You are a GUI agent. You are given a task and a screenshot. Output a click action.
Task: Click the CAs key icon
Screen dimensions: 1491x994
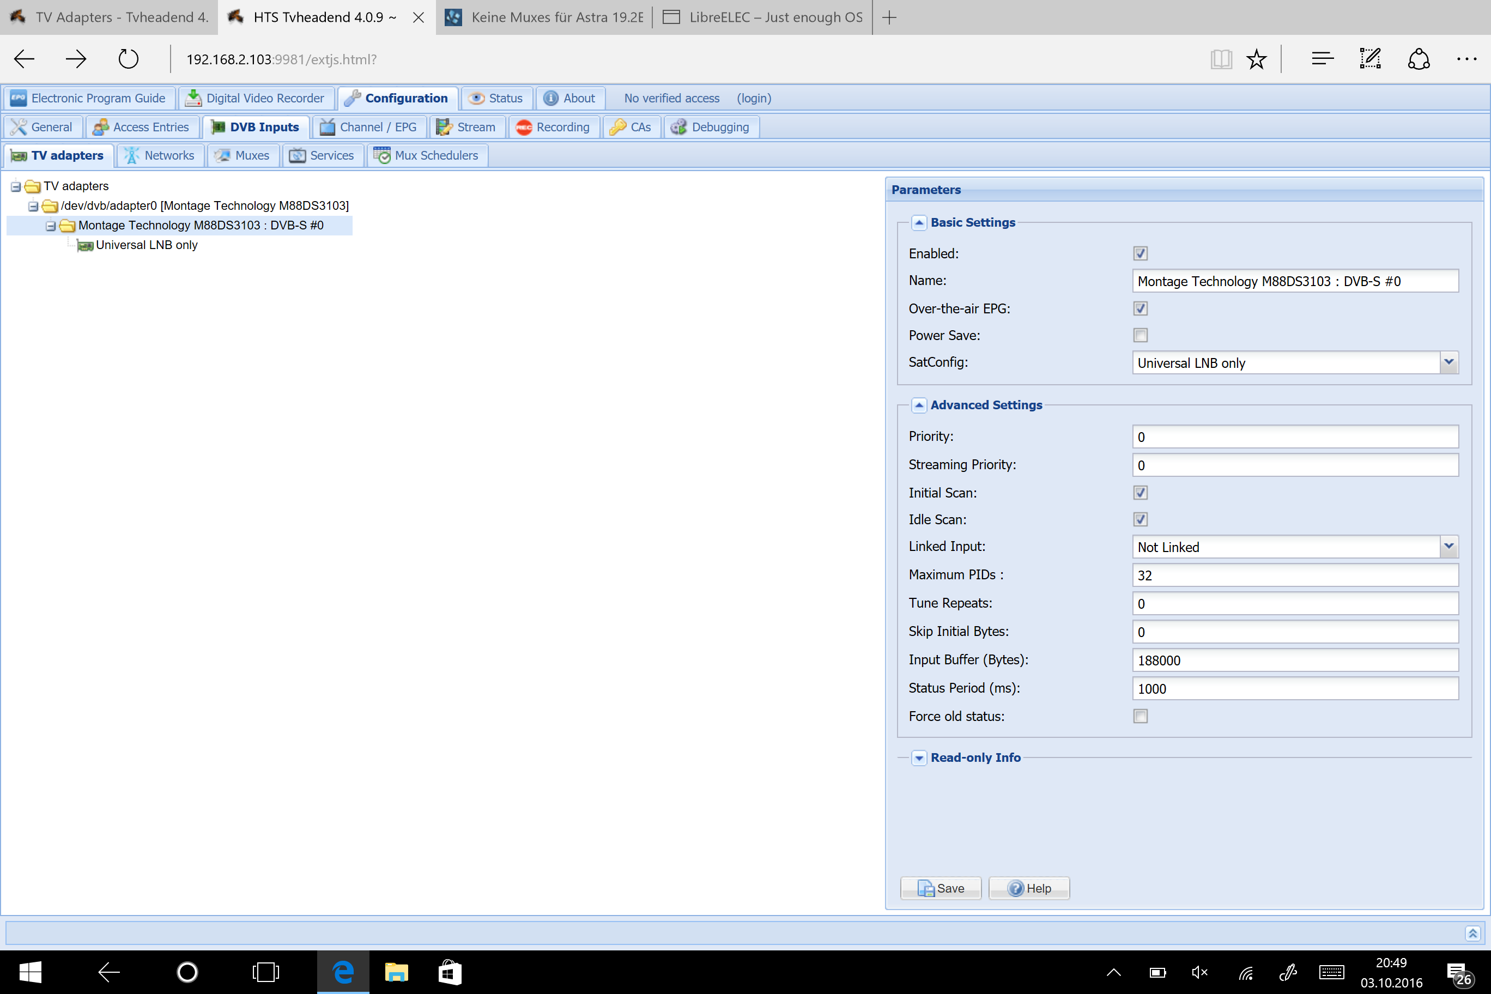click(617, 127)
